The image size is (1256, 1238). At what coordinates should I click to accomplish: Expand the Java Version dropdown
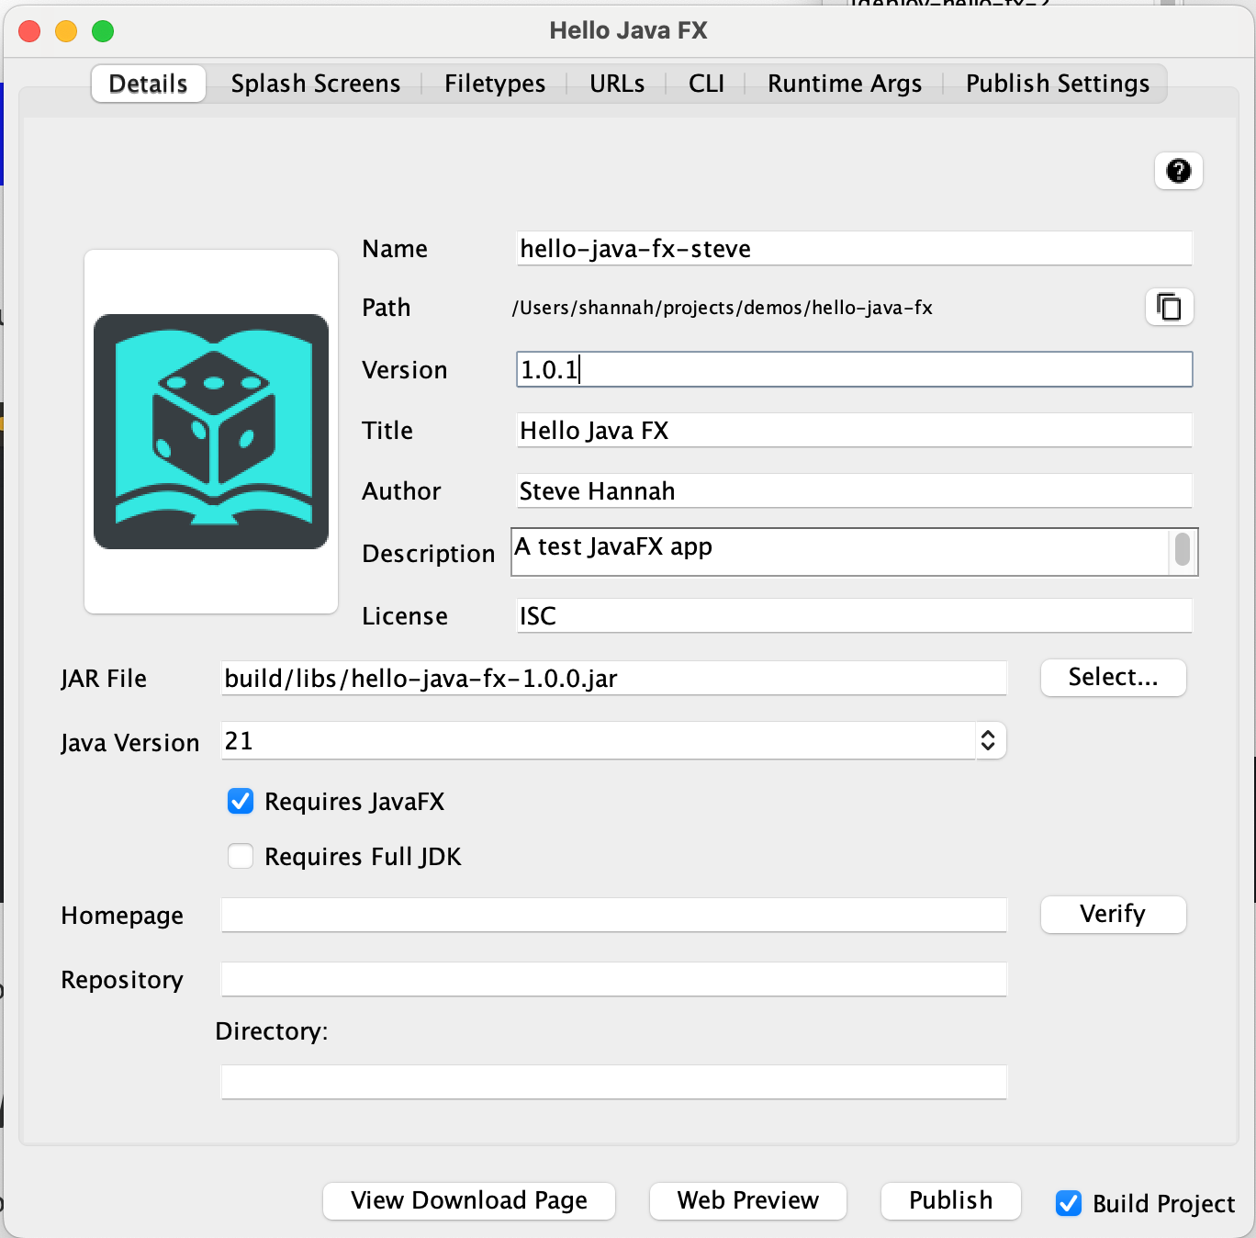tap(988, 740)
